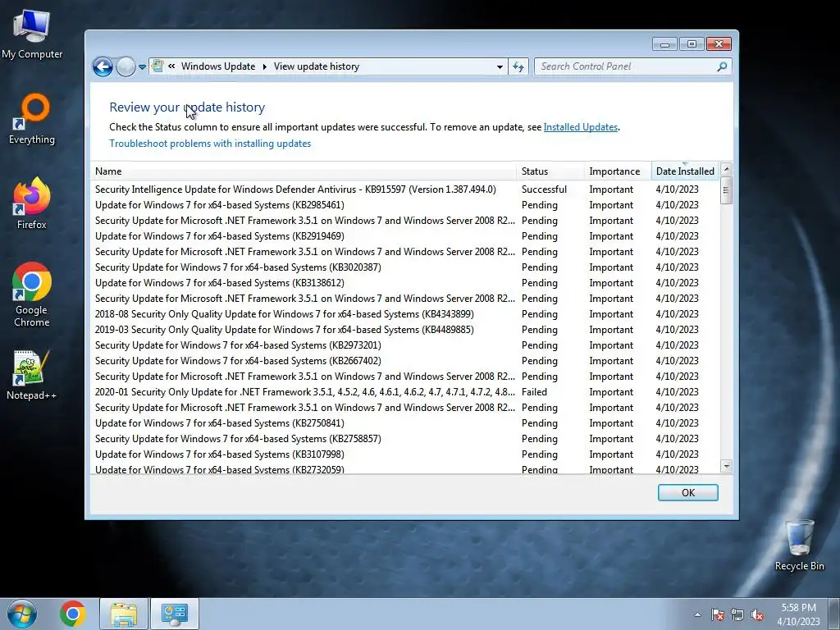The height and width of the screenshot is (630, 840).
Task: Click the scrollbar up arrow
Action: click(x=727, y=169)
